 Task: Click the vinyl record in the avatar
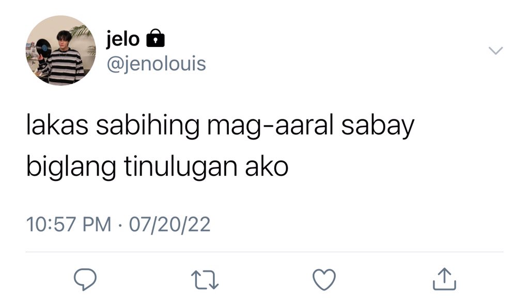tap(43, 48)
